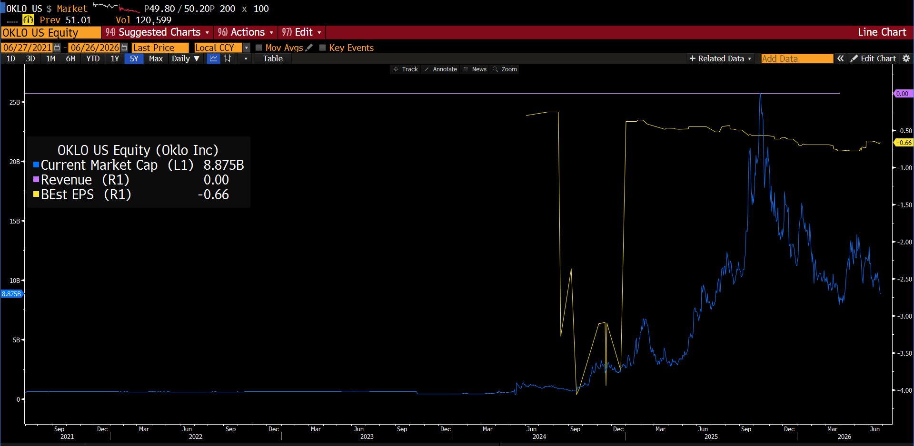Image resolution: width=914 pixels, height=446 pixels.
Task: Click the blue Current Market Cap legend swatch
Action: tap(36, 165)
